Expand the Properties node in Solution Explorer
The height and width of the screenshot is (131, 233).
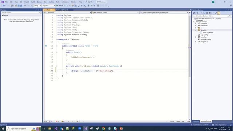196,23
